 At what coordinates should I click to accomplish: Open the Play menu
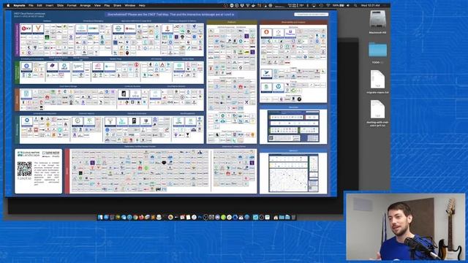point(107,5)
